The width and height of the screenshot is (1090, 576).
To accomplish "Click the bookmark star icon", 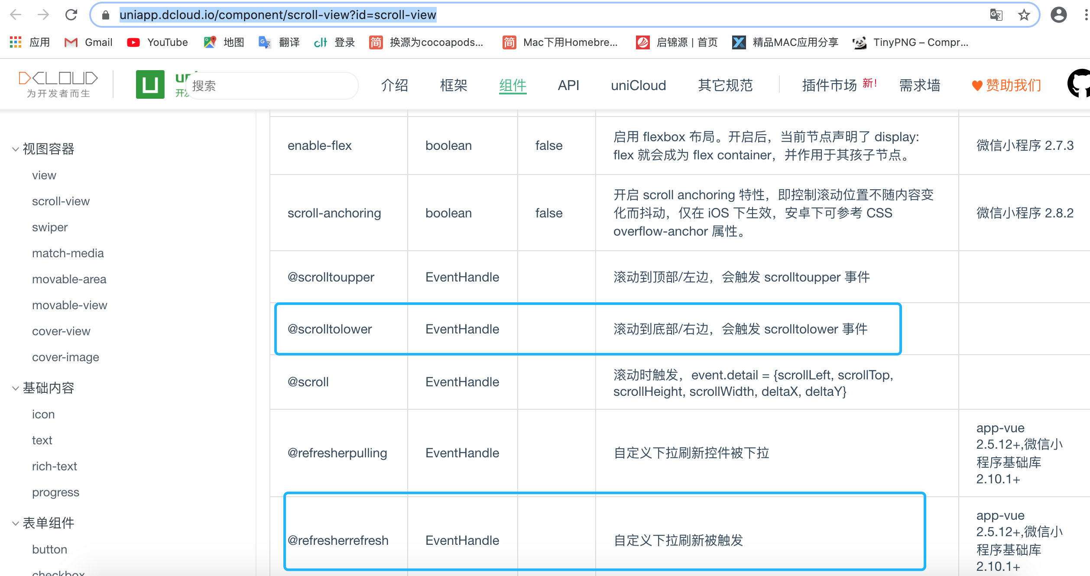I will (x=1024, y=15).
